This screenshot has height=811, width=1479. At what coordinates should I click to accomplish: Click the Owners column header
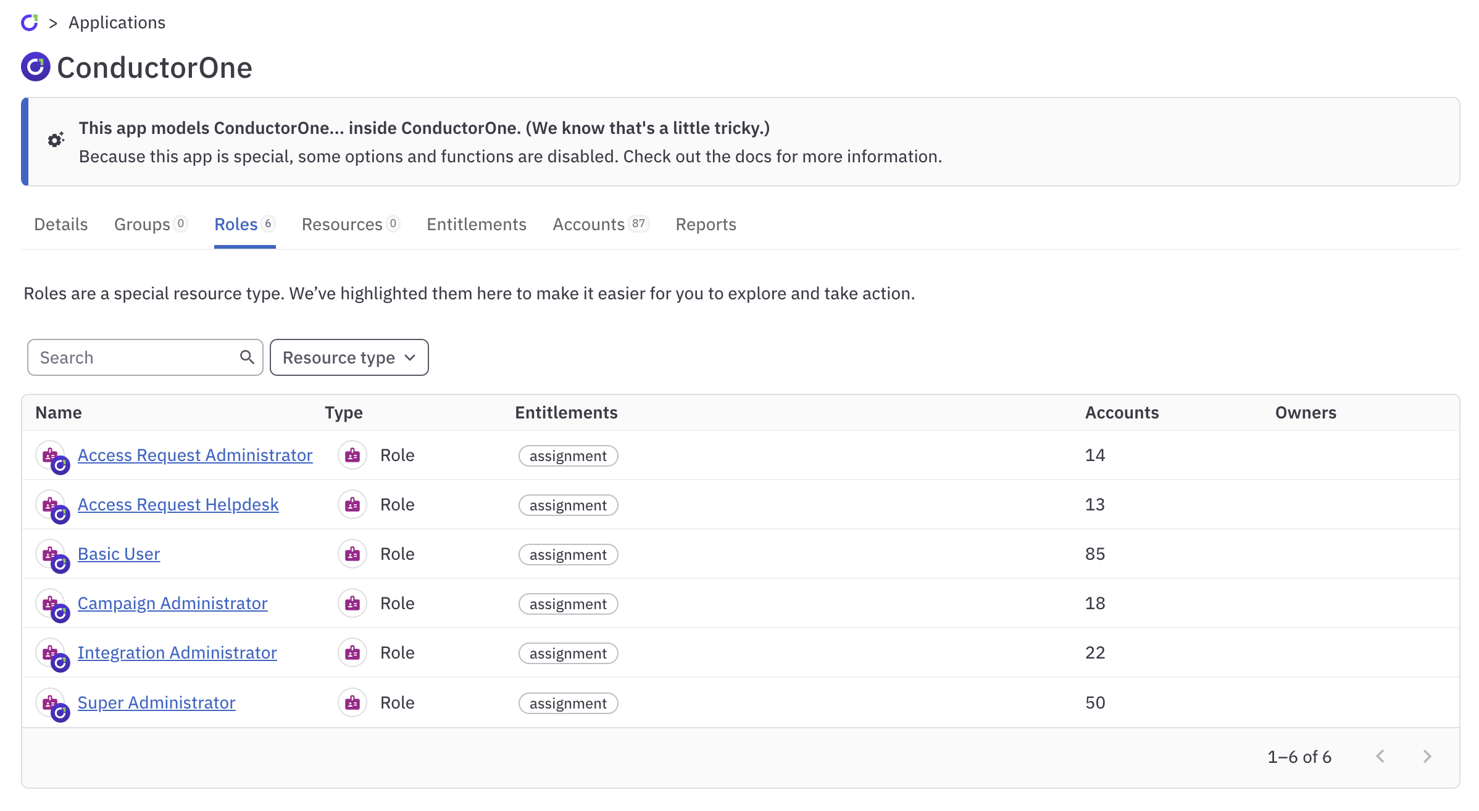coord(1306,412)
